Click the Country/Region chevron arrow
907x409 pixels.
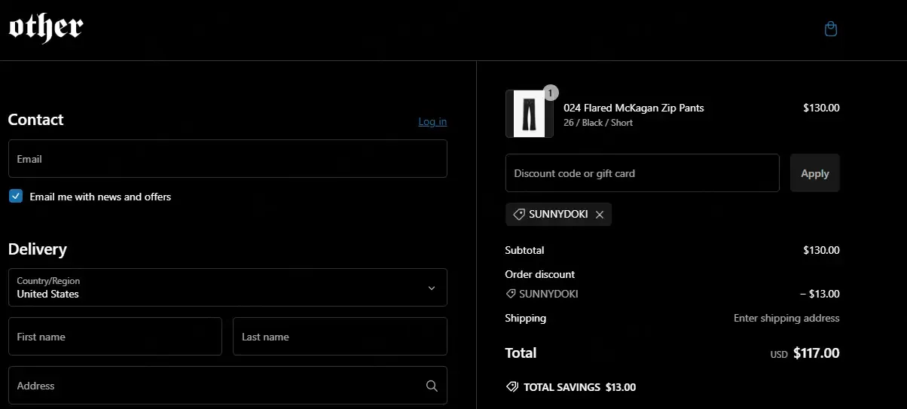(432, 288)
